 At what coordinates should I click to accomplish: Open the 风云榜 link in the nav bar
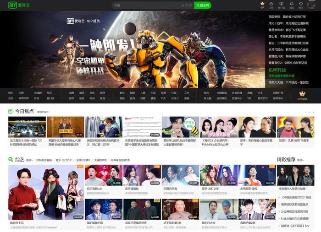tap(207, 98)
